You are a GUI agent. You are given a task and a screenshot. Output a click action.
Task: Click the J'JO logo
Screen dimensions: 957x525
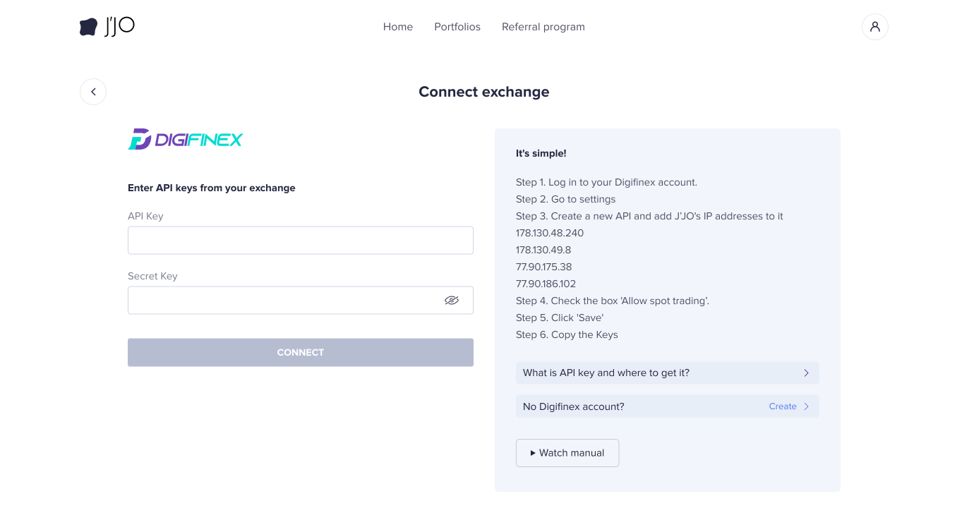click(107, 27)
